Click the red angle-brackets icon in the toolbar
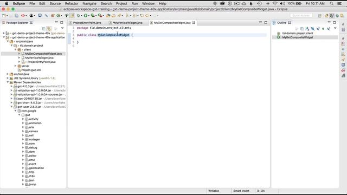The width and height of the screenshot is (347, 195). [x=23, y=16]
